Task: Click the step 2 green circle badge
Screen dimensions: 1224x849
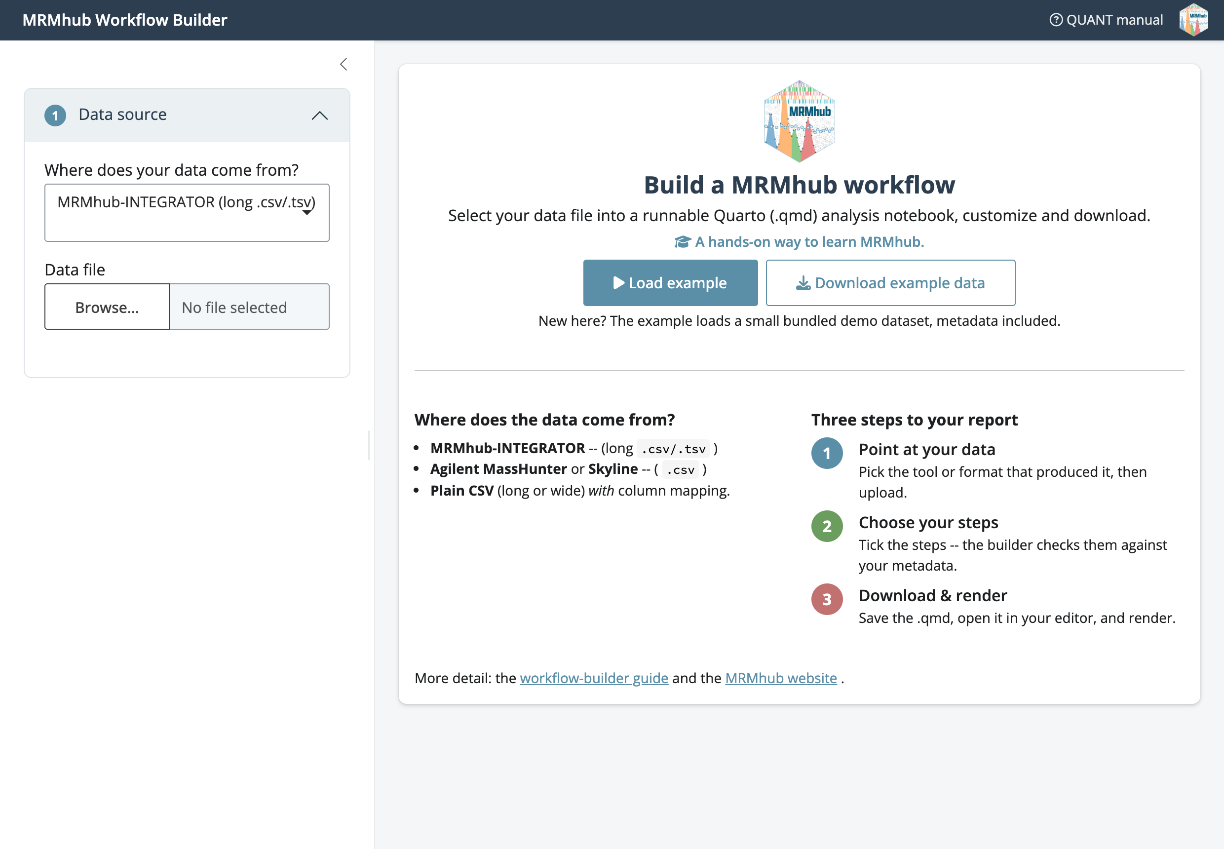Action: click(x=827, y=526)
